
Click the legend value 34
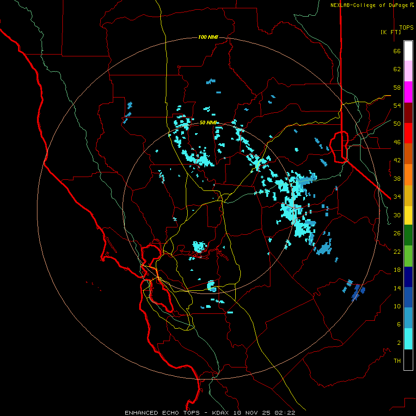397,197
